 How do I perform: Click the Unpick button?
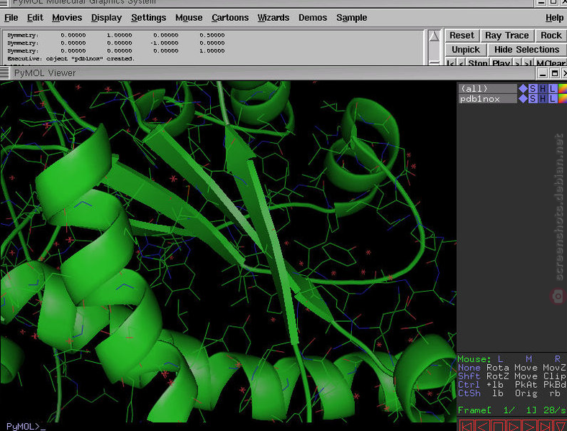click(466, 50)
